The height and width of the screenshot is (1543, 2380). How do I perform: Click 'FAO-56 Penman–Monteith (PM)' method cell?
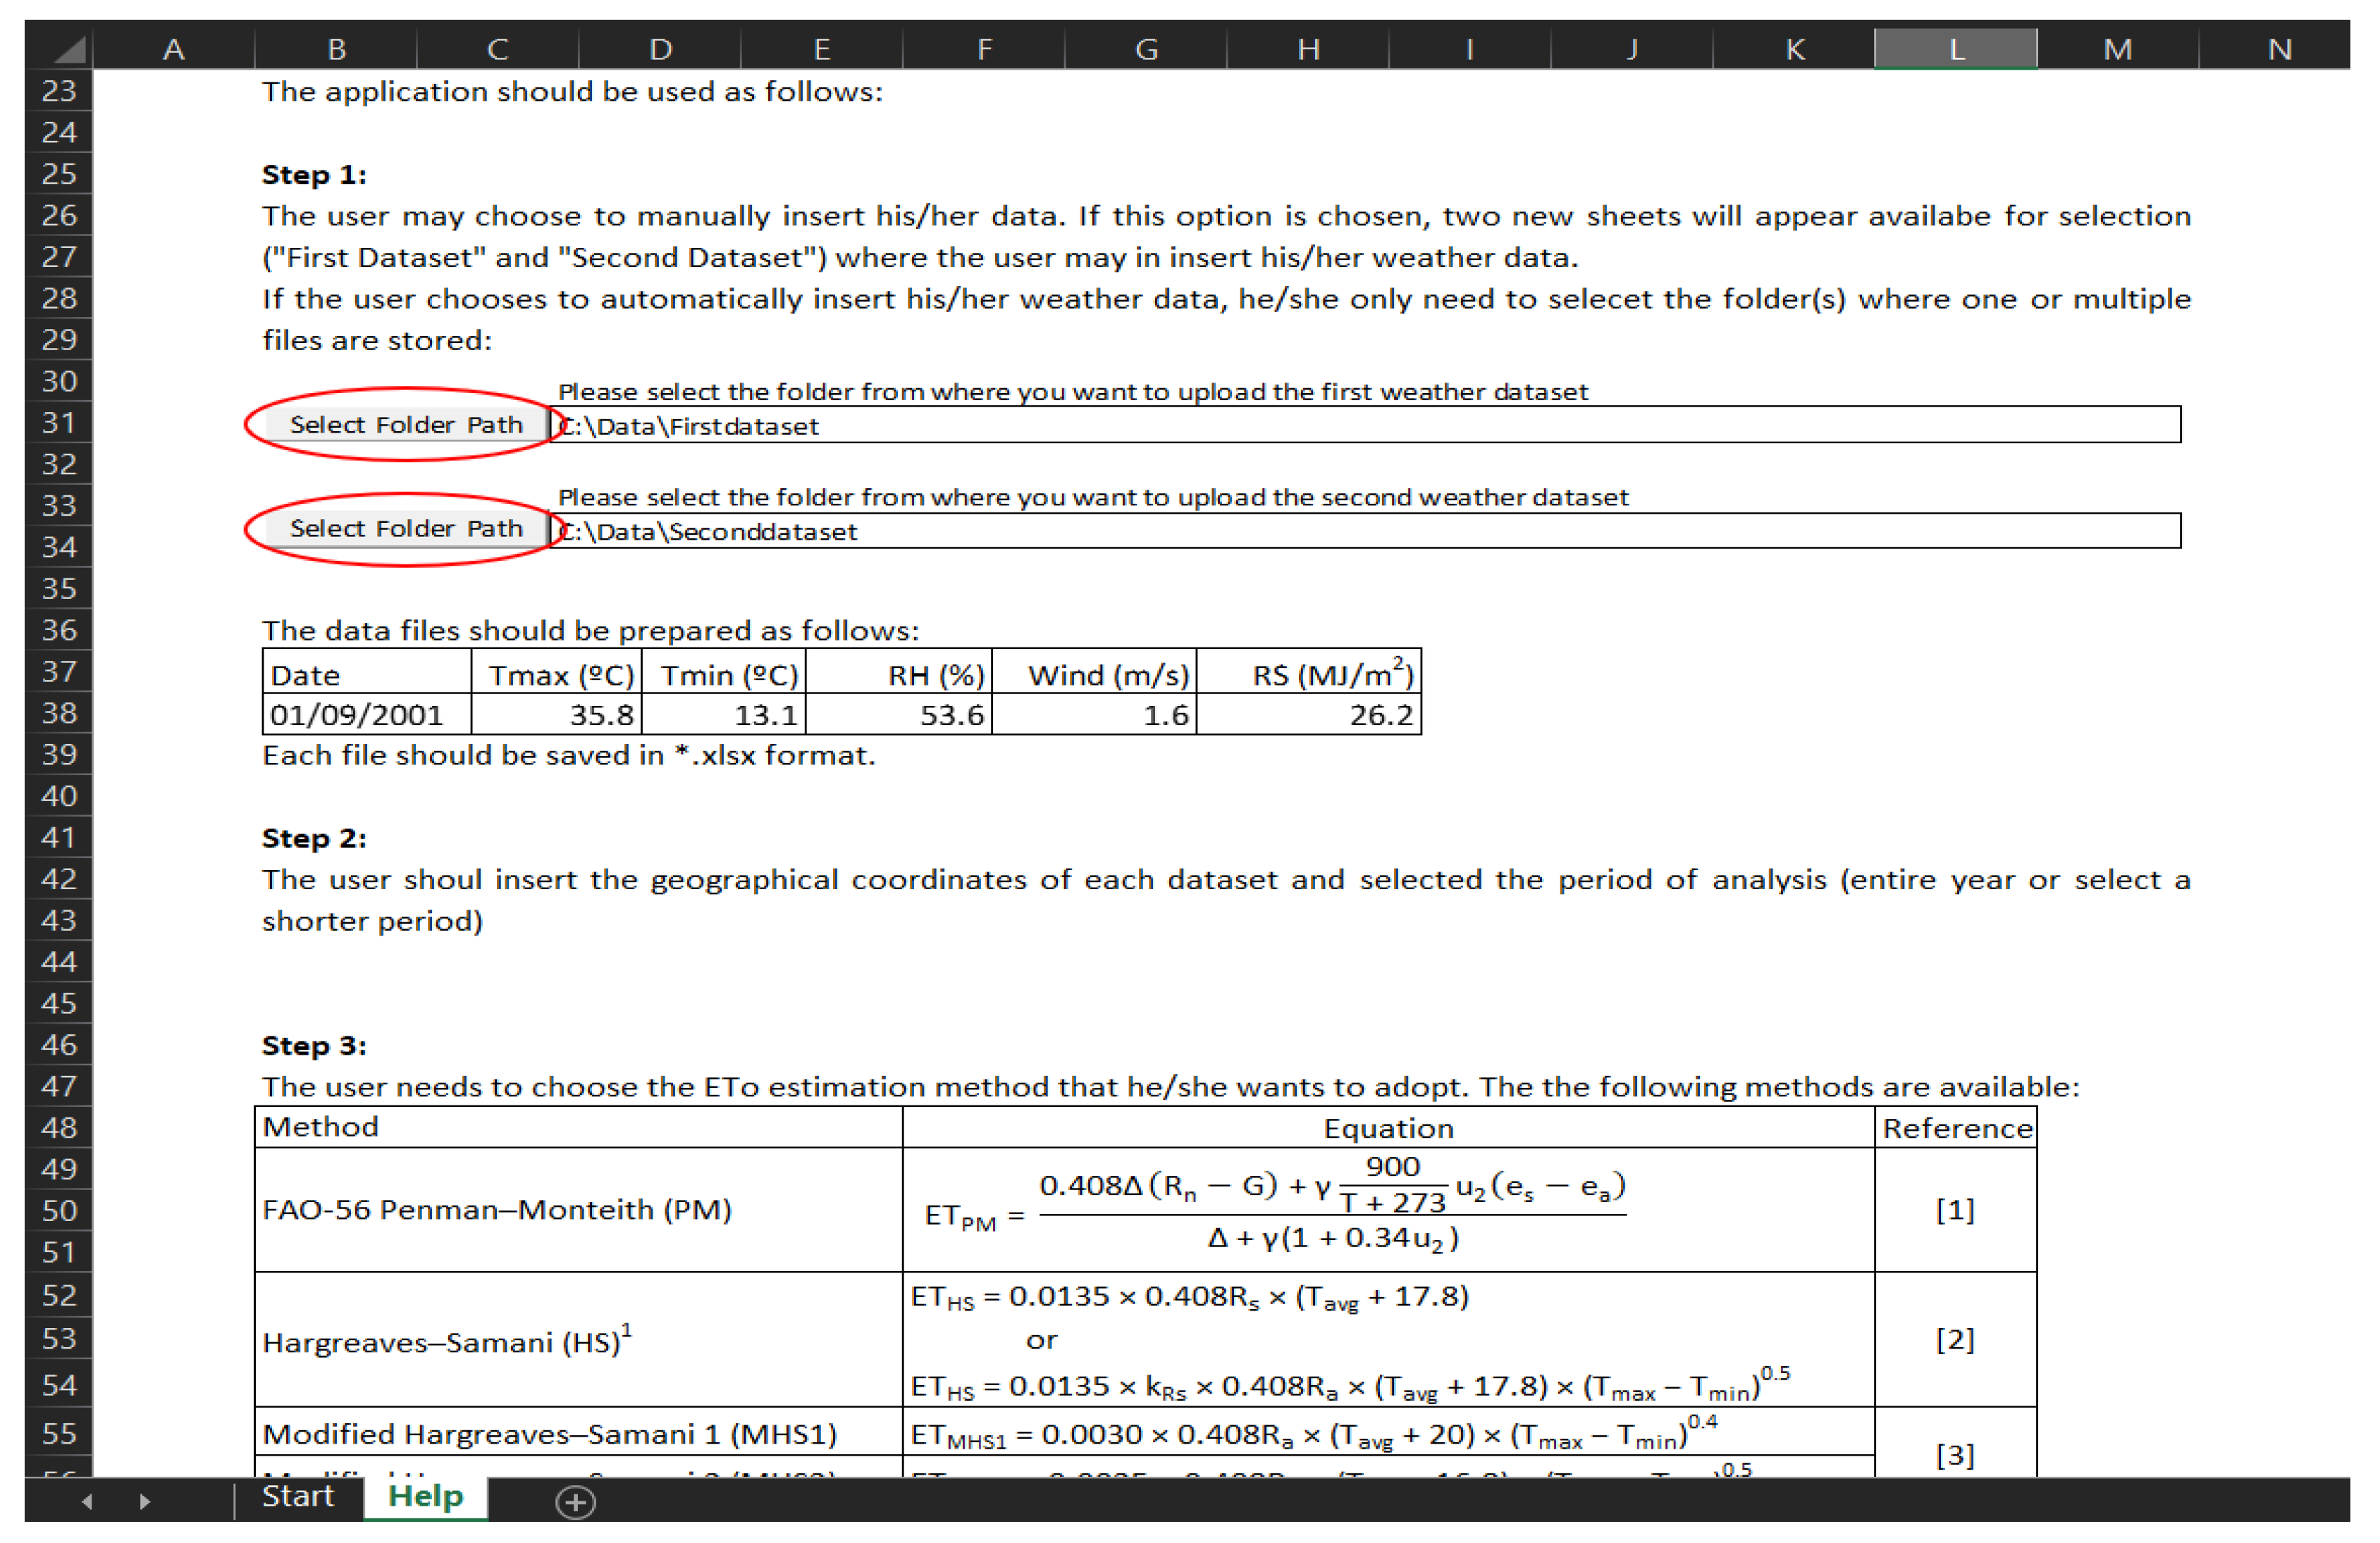click(x=579, y=1210)
